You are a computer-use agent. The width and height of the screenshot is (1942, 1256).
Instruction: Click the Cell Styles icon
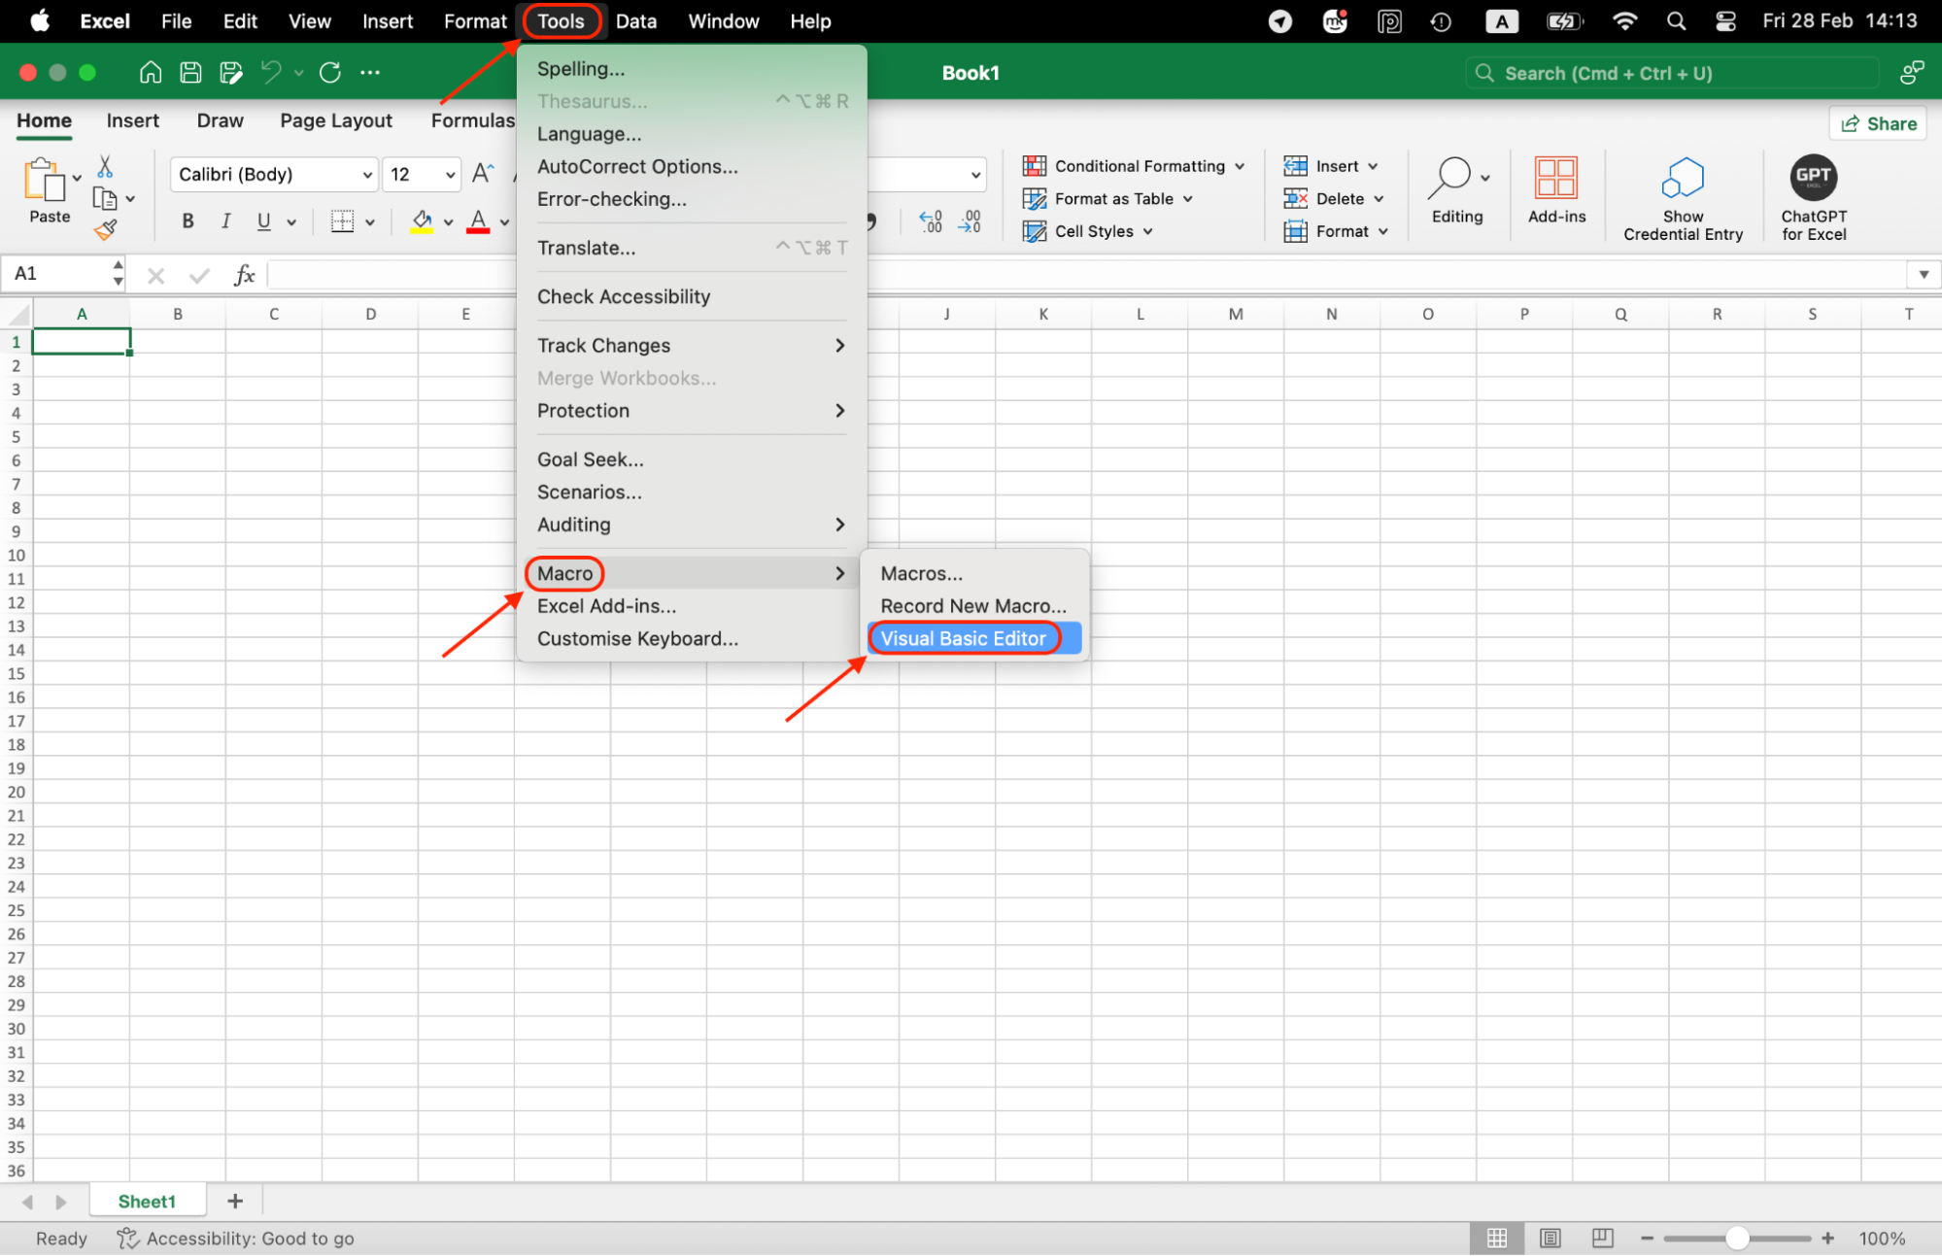tap(1034, 231)
